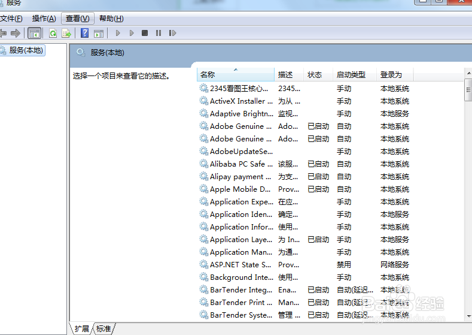Click gear icon beside BarTender Print
472x335 pixels.
pos(204,302)
